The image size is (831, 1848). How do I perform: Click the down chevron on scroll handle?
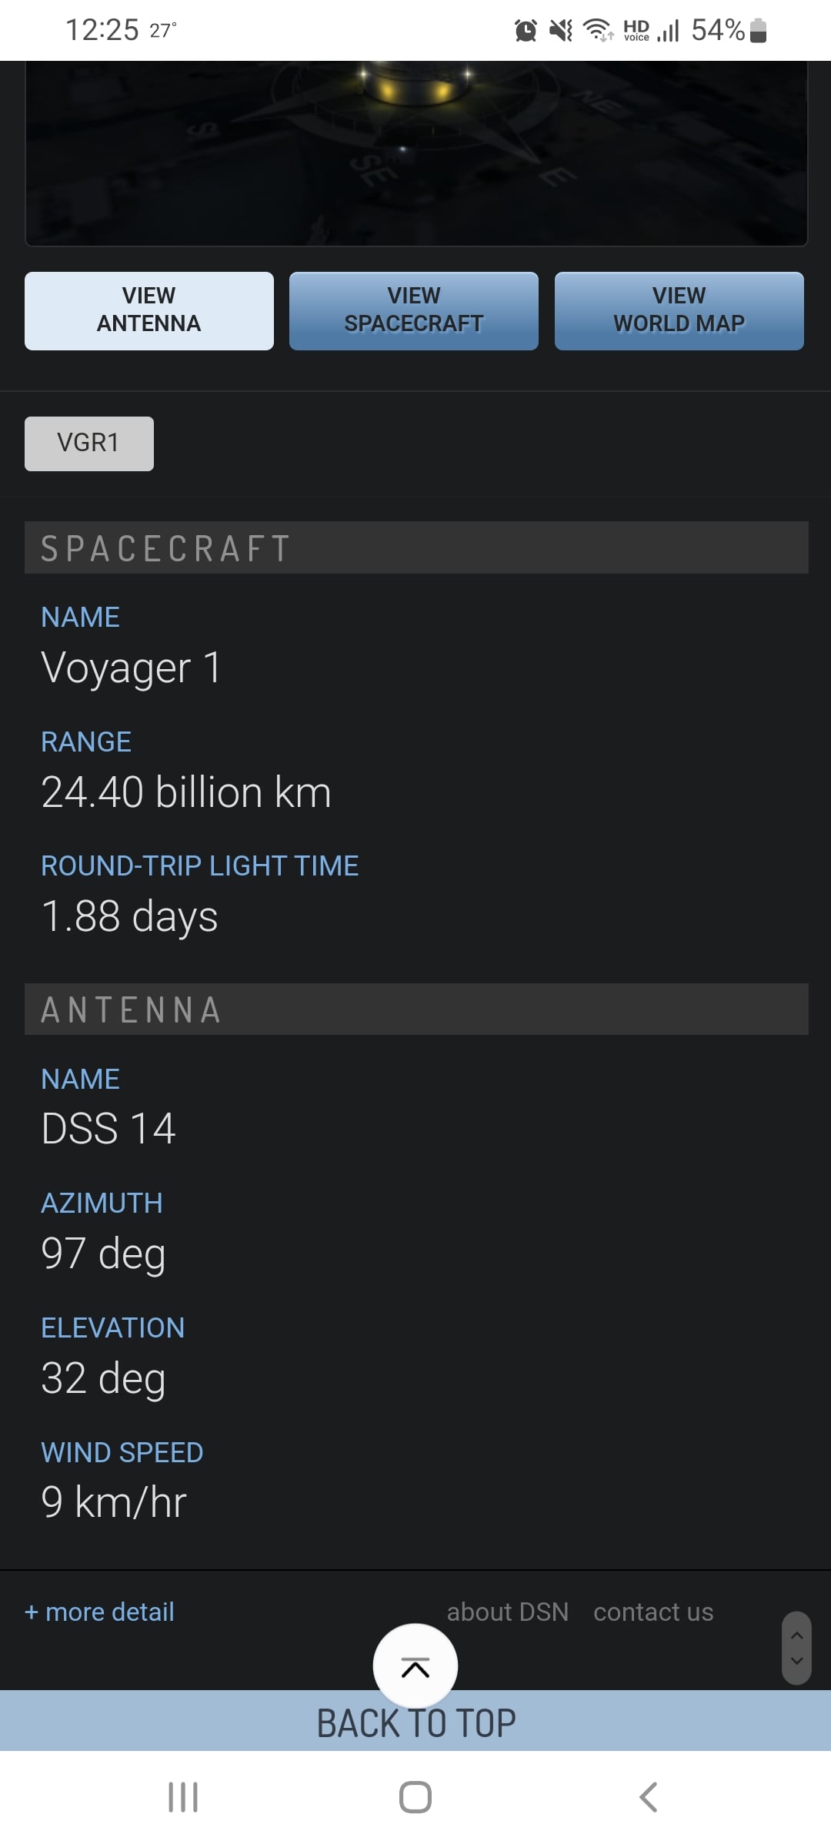pos(797,1661)
